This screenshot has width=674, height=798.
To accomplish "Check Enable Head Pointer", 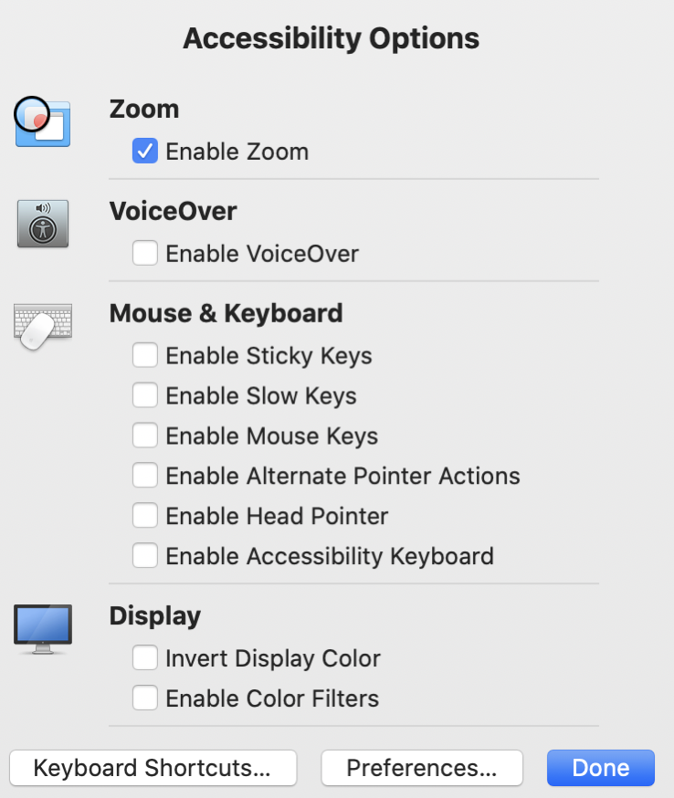I will pyautogui.click(x=145, y=516).
